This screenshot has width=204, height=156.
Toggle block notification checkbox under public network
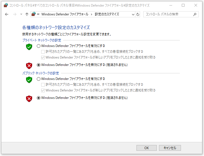[43, 90]
